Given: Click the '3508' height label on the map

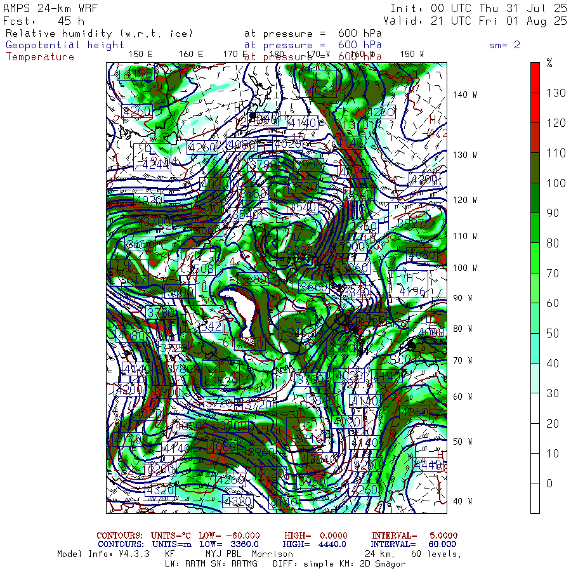Looking at the screenshot, I should coord(200,269).
